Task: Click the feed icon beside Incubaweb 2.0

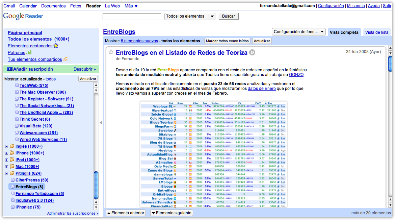Action: point(12,200)
